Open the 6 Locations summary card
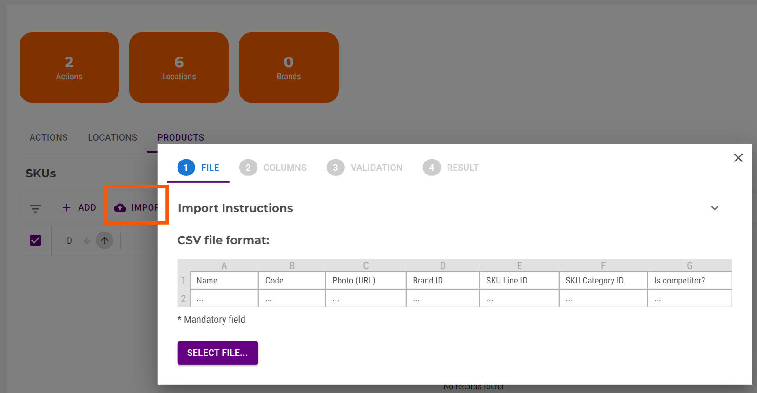 tap(179, 67)
